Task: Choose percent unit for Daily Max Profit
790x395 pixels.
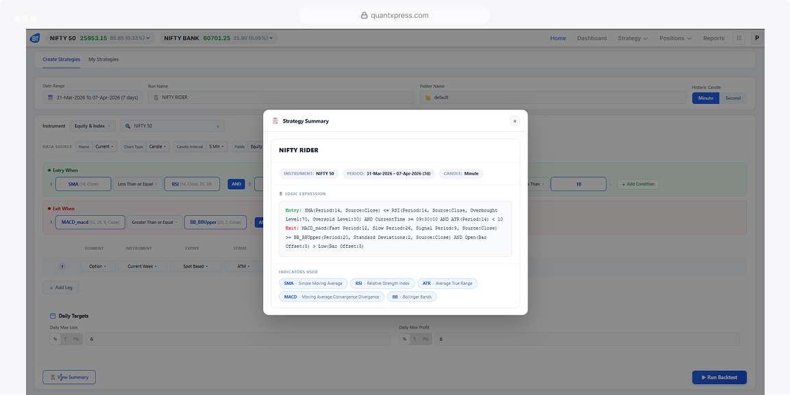Action: [404, 339]
